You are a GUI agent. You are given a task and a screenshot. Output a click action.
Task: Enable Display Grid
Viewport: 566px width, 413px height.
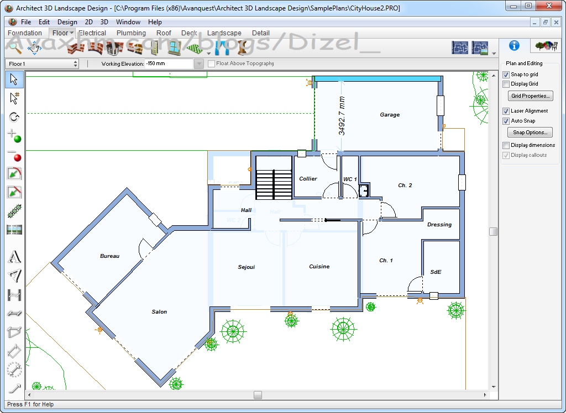click(x=506, y=84)
